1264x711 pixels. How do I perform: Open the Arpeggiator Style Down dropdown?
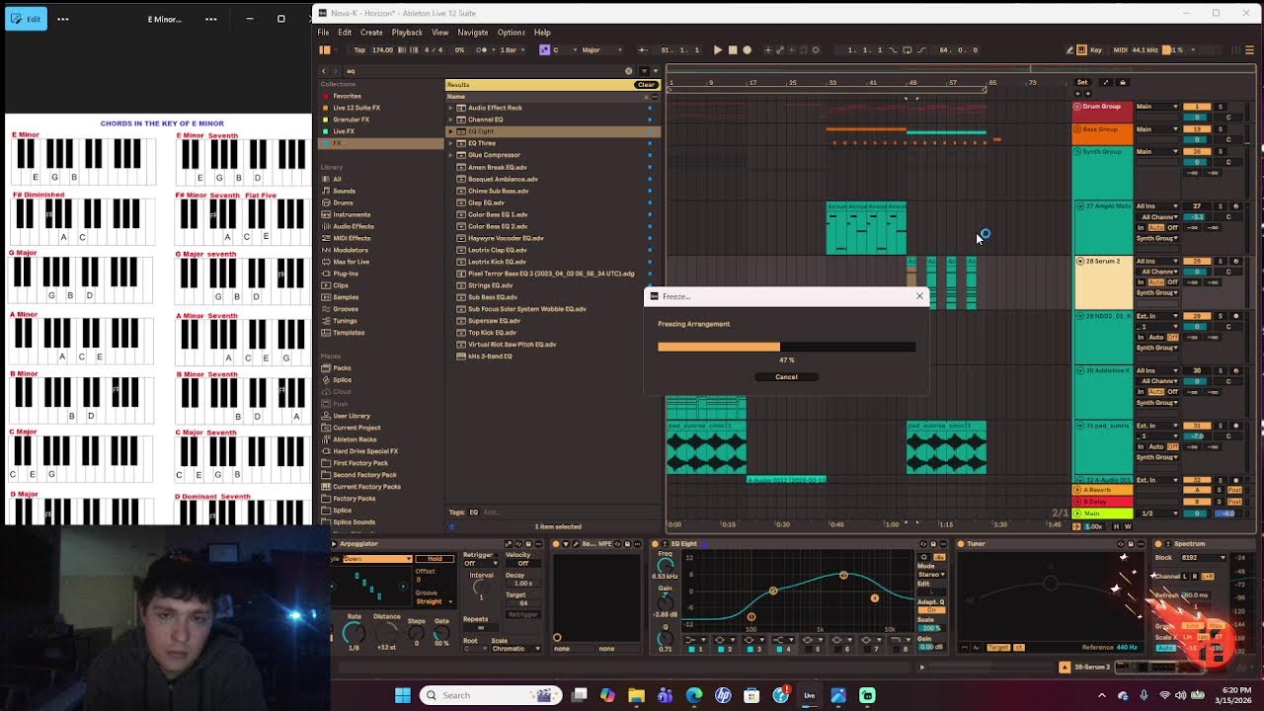pos(377,559)
